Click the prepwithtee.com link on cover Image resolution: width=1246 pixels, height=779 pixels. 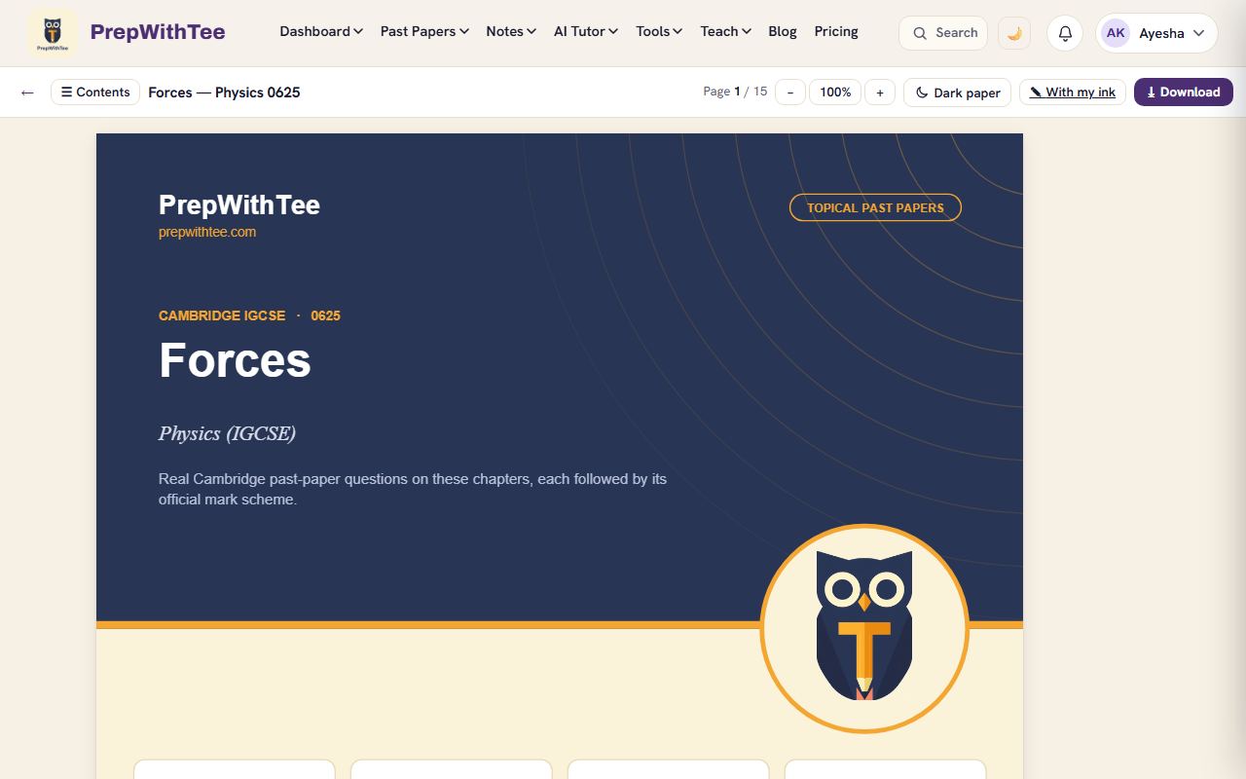[x=207, y=232]
